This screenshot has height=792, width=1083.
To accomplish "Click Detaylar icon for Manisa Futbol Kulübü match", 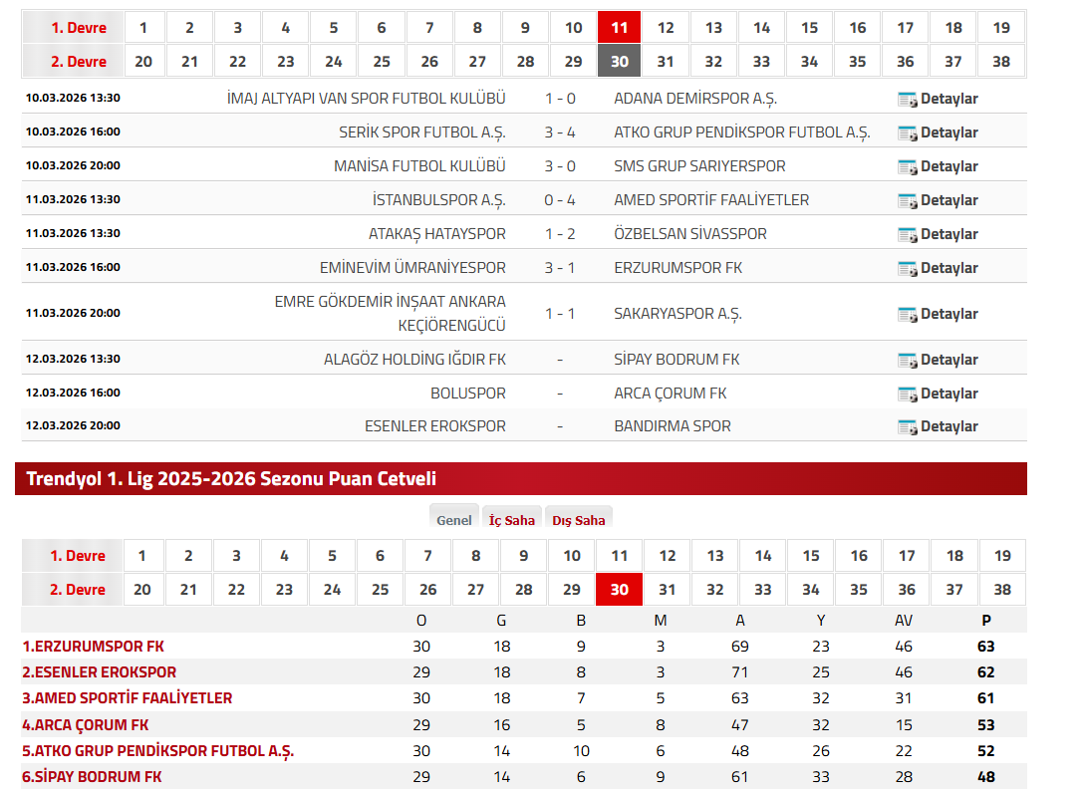I will point(907,166).
